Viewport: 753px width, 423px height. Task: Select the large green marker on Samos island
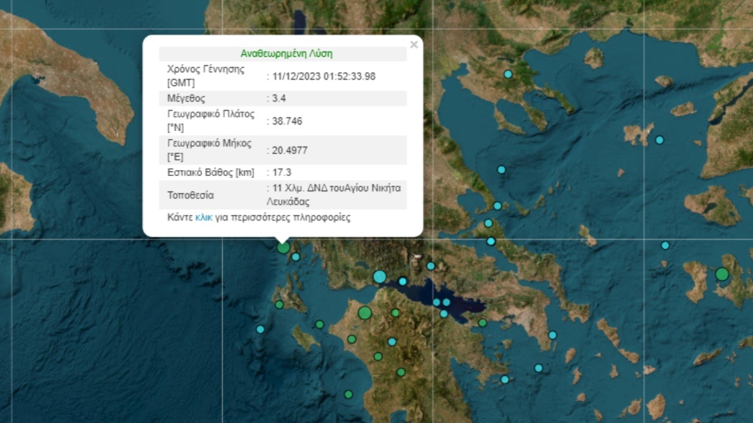pos(722,274)
